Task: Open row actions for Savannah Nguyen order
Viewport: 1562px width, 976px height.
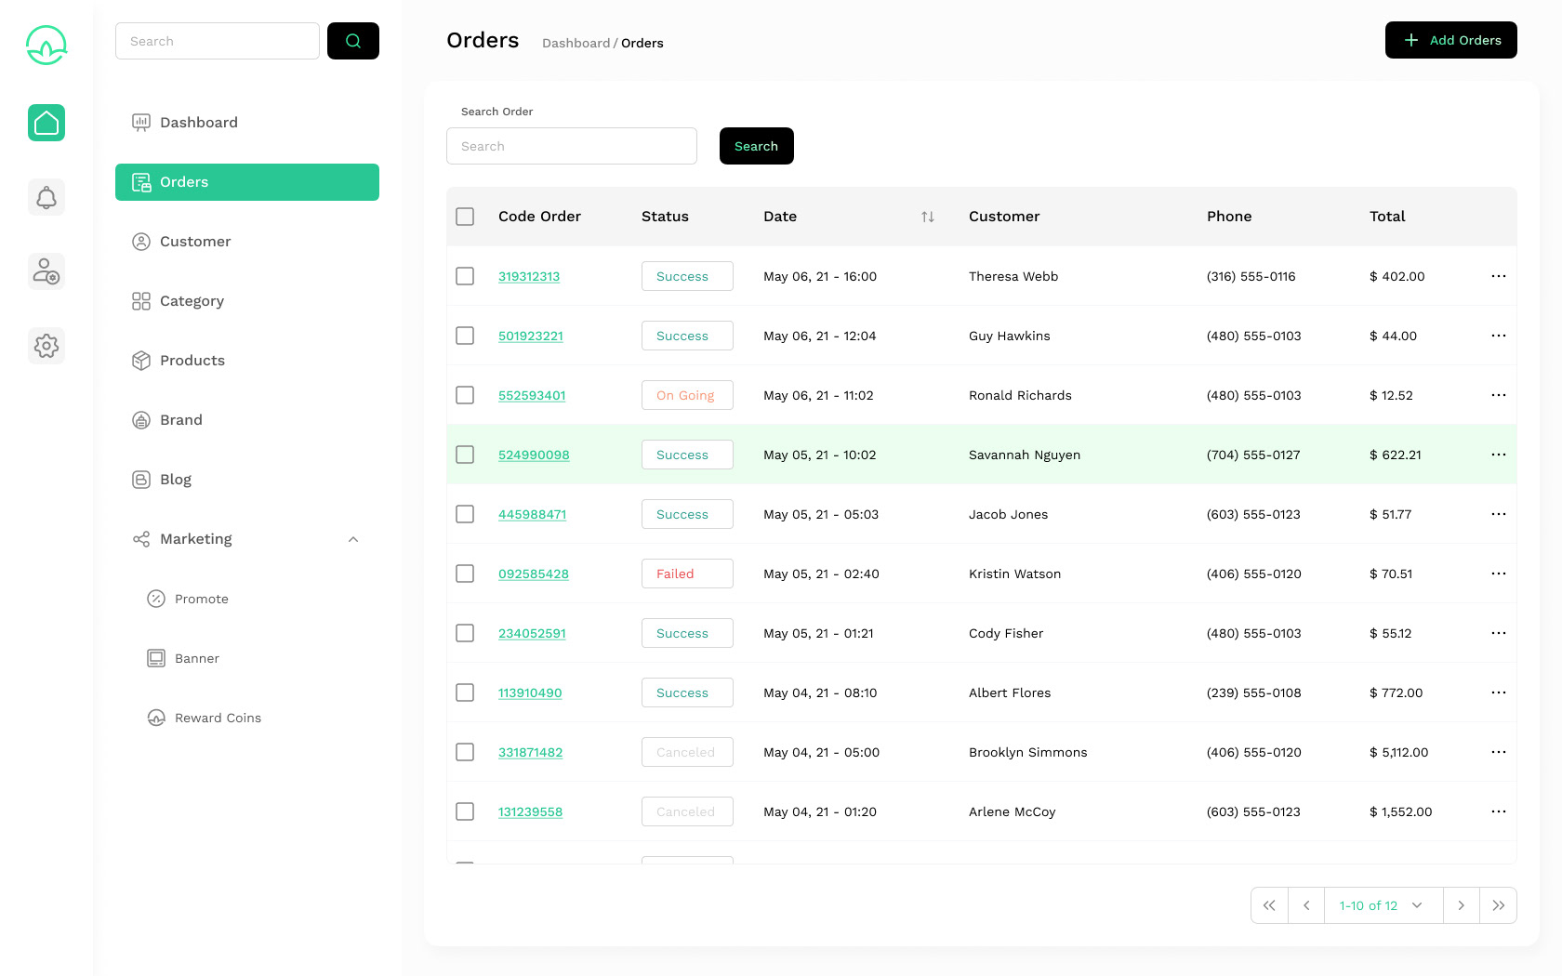Action: 1499,455
